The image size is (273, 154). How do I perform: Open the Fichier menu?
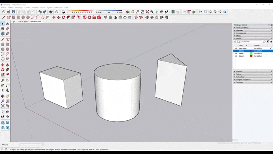[4, 8]
